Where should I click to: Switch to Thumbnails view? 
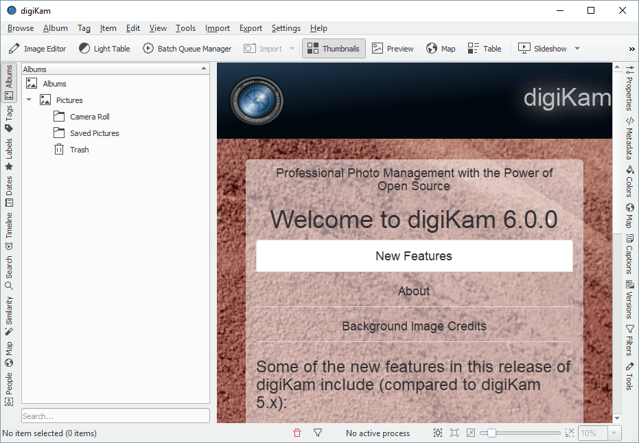pos(334,49)
